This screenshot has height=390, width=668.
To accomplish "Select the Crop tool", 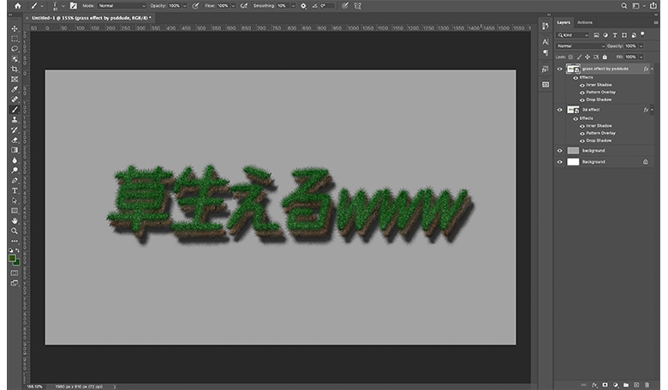I will pos(15,69).
